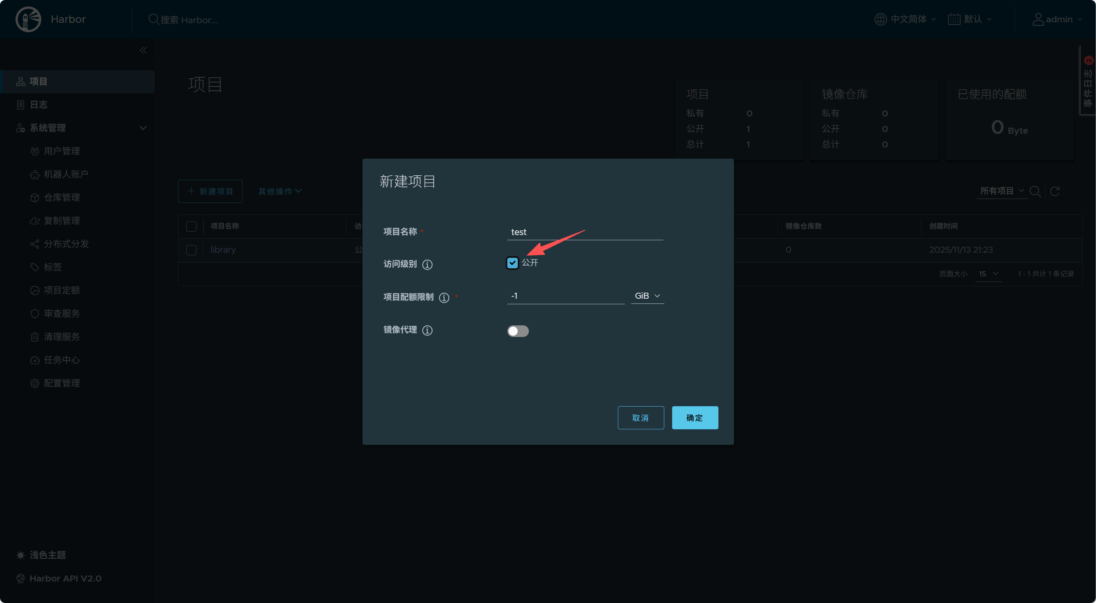Click the 项目名称 input field

coord(584,232)
